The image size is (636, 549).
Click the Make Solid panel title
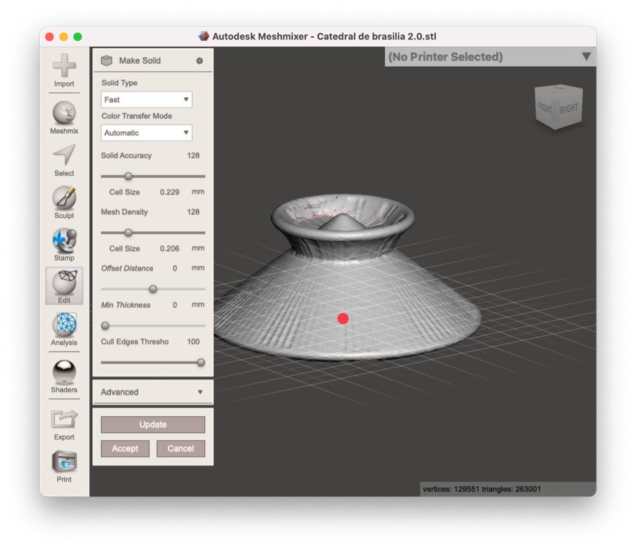point(139,61)
